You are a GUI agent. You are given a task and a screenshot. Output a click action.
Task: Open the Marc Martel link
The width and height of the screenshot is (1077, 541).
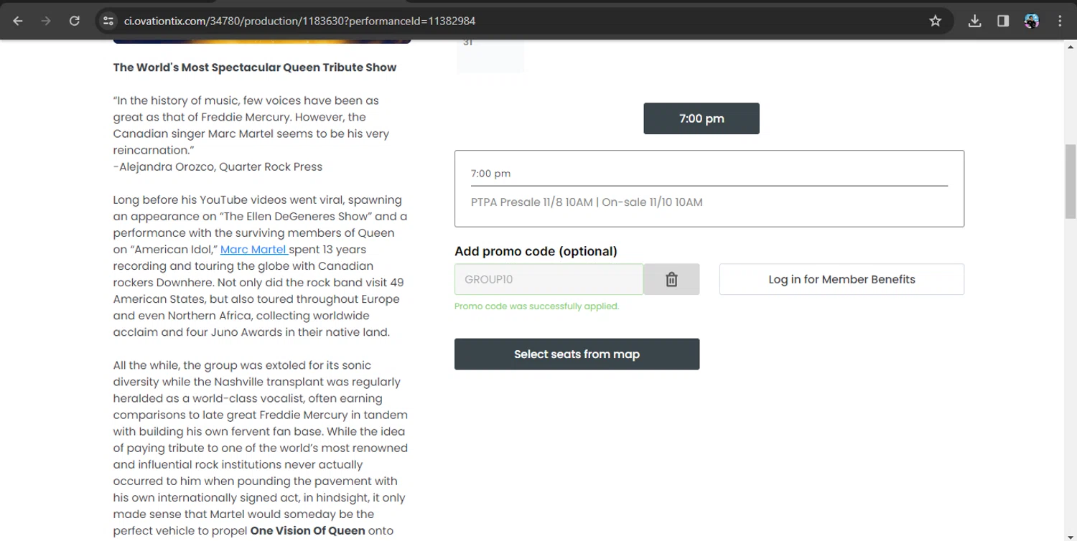pyautogui.click(x=253, y=250)
